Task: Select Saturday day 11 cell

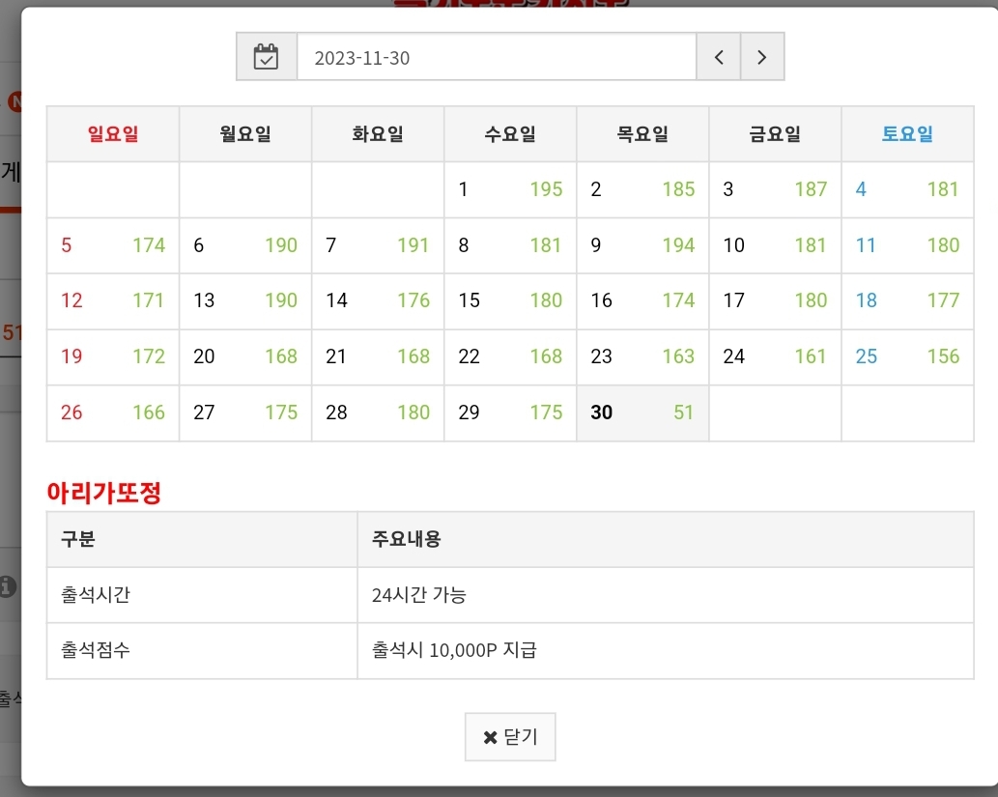Action: coord(907,245)
